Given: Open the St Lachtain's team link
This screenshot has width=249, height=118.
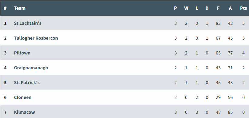Looking at the screenshot, I should click(28, 23).
